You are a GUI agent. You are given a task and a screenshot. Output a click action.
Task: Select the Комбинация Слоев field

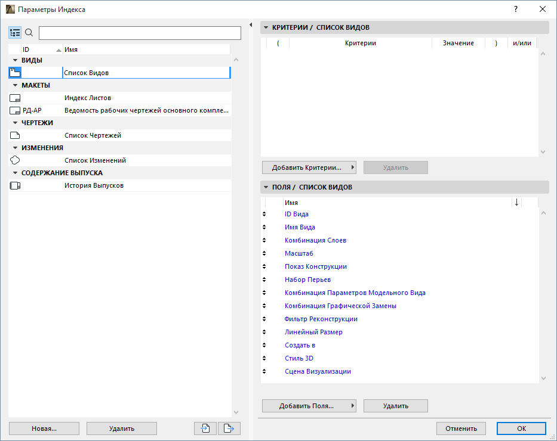click(x=315, y=240)
